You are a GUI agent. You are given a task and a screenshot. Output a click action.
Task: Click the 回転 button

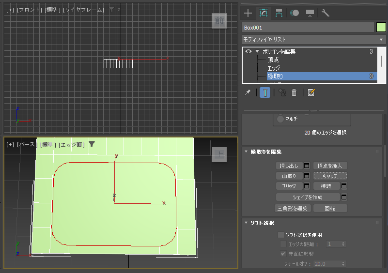pos(330,208)
